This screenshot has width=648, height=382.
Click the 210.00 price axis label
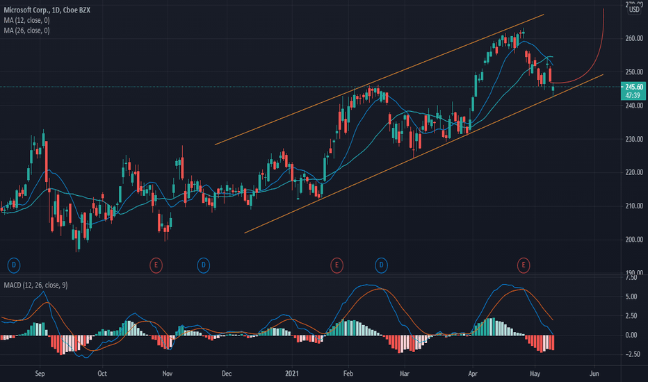pos(634,206)
